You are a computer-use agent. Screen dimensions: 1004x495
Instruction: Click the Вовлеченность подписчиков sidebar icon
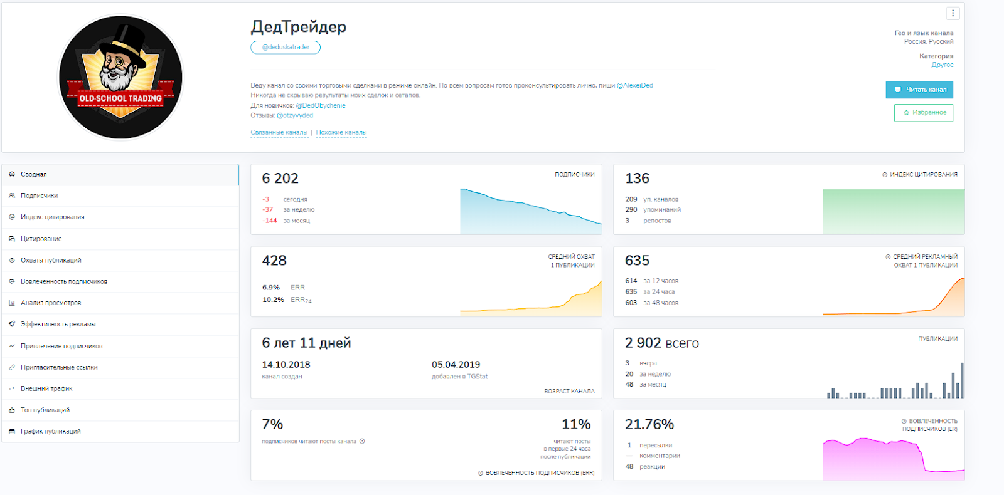point(12,281)
